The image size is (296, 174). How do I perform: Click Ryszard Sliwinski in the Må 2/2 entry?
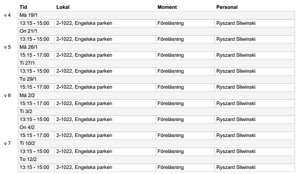click(x=236, y=103)
